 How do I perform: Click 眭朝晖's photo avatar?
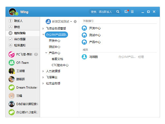click(12, 79)
